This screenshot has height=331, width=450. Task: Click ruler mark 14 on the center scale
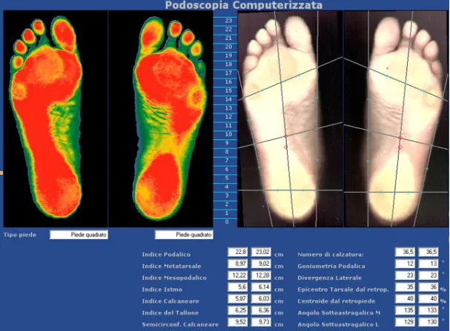(x=227, y=99)
